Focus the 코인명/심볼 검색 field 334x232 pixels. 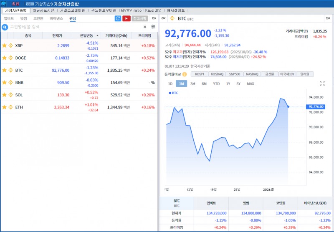76,27
